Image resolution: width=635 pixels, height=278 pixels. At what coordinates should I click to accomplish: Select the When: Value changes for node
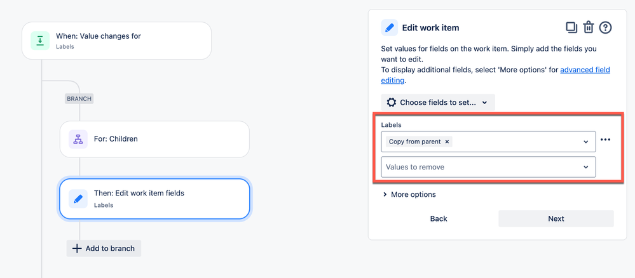[x=116, y=41]
